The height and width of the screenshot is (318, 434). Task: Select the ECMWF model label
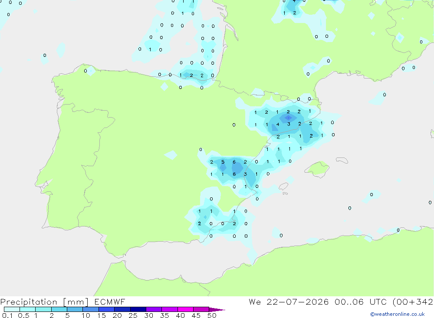[110, 302]
